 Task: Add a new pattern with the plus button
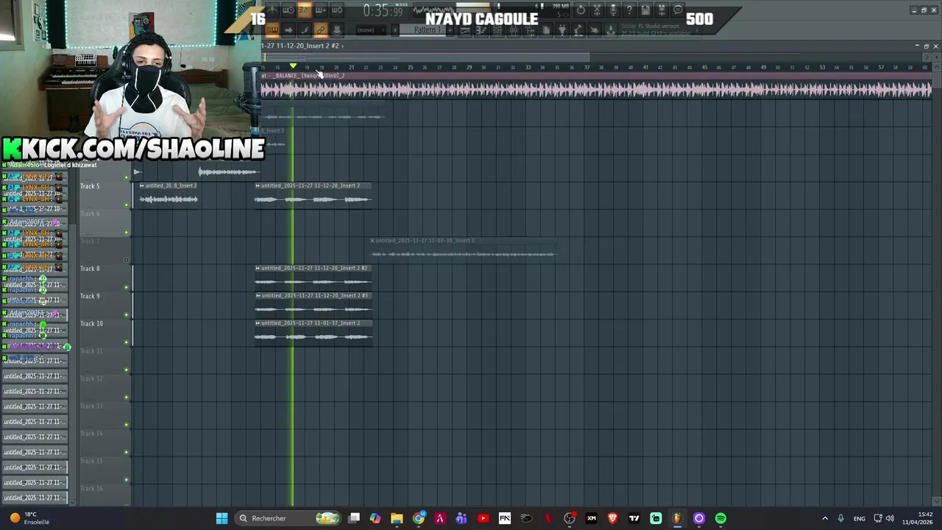[x=450, y=30]
